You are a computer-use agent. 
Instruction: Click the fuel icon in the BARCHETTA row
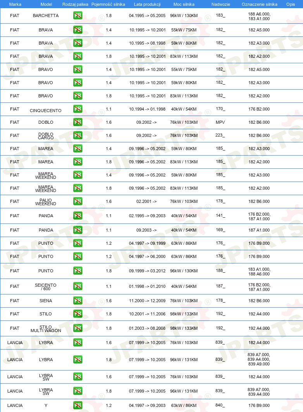(77, 16)
